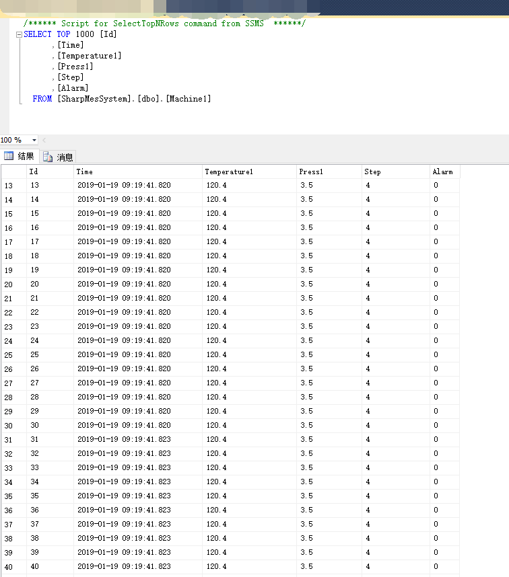The height and width of the screenshot is (577, 509).
Task: Select the Alarm column header
Action: point(444,172)
